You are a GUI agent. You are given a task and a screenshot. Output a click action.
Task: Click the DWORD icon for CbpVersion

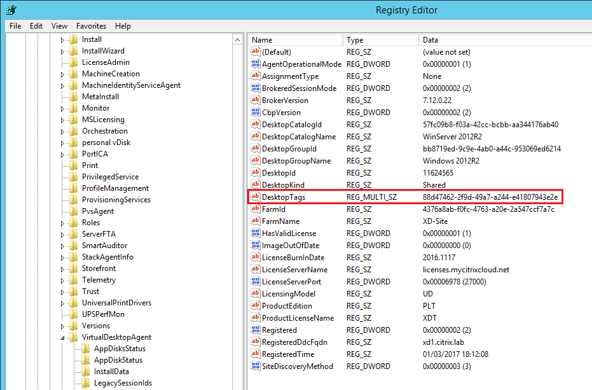256,112
